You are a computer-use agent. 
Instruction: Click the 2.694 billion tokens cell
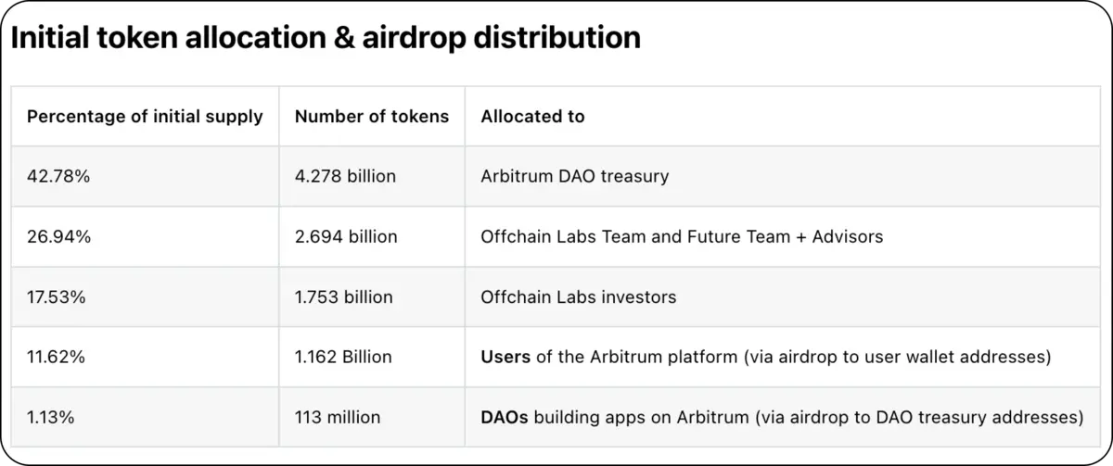pos(346,236)
